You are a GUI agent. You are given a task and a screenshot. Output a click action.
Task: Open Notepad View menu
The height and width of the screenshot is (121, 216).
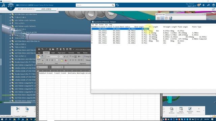click(x=106, y=25)
